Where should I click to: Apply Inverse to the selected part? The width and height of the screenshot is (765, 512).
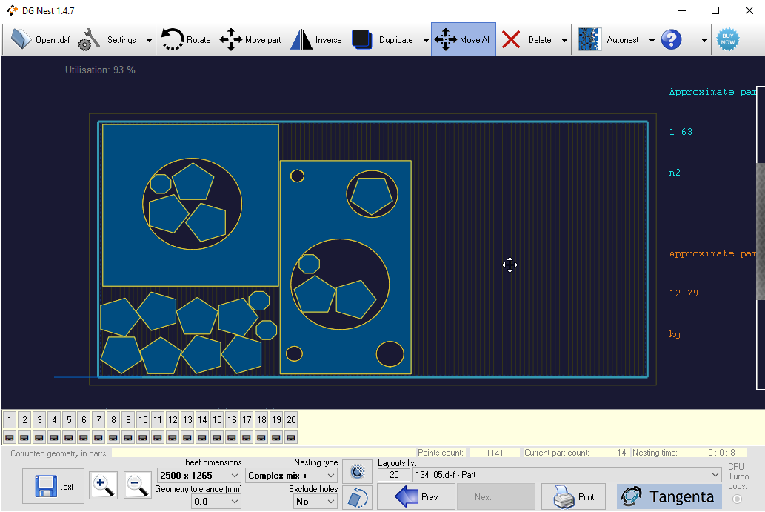(x=316, y=39)
